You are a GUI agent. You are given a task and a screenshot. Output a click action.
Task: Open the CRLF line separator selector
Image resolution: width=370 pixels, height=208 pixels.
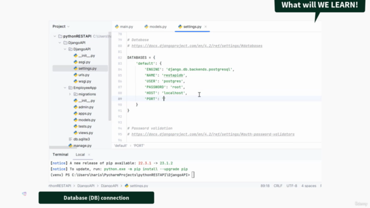pos(277,186)
